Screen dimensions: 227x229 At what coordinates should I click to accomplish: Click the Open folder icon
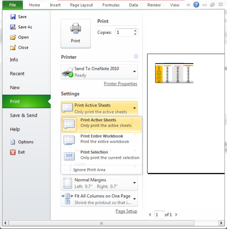click(13, 37)
